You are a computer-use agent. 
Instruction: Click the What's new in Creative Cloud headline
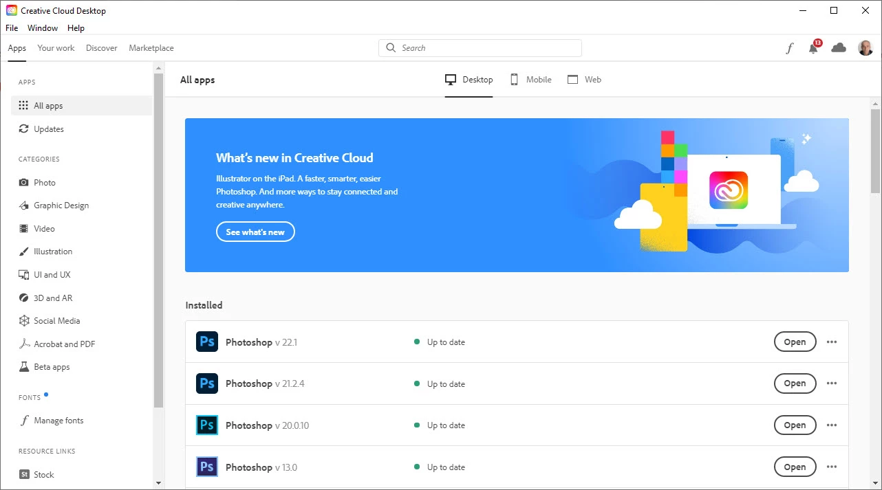click(x=294, y=158)
